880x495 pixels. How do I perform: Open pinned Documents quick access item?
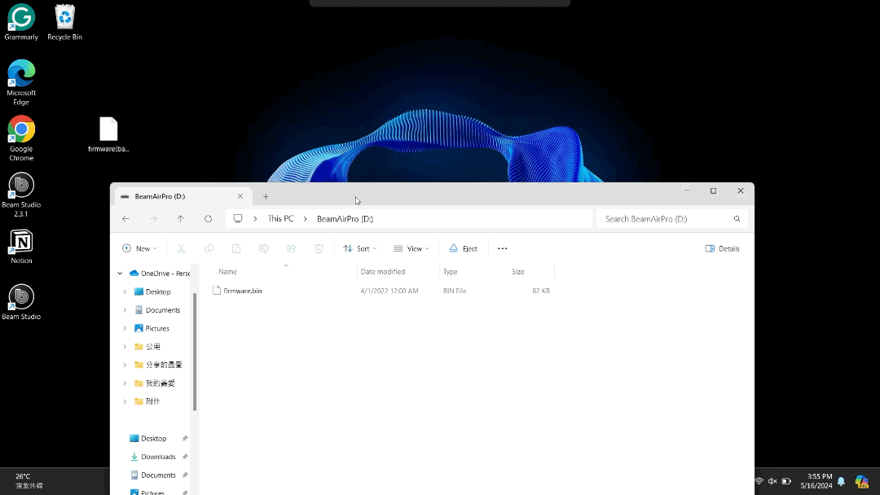click(x=158, y=475)
